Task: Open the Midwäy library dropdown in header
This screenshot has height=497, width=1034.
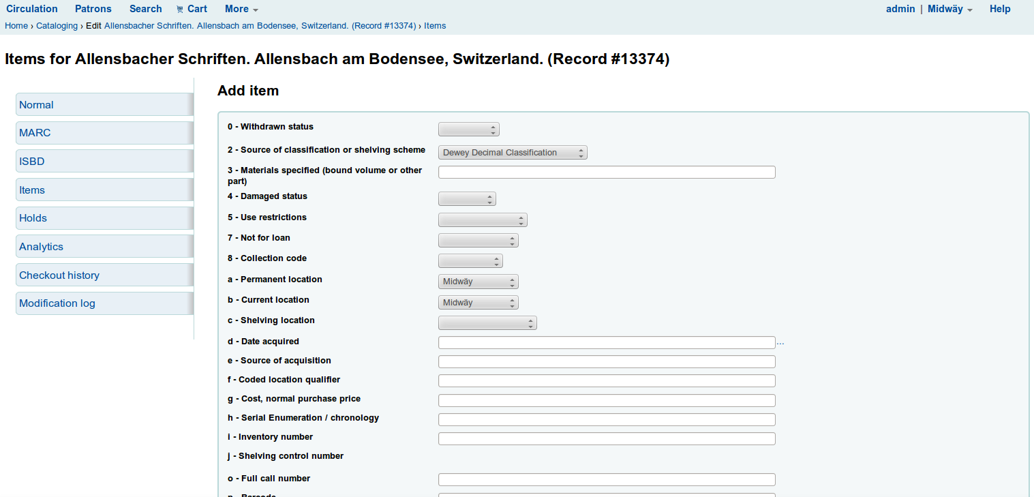Action: pyautogui.click(x=949, y=9)
